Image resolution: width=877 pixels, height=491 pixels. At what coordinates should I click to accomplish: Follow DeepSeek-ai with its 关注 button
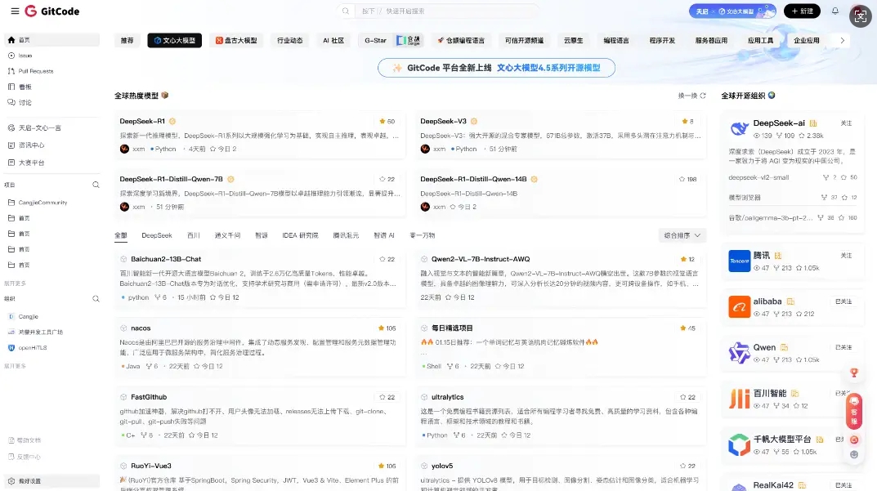pyautogui.click(x=846, y=123)
